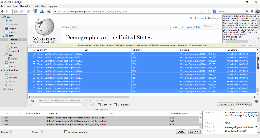Click the slideshow pictures icon in toolbar

(49, 11)
